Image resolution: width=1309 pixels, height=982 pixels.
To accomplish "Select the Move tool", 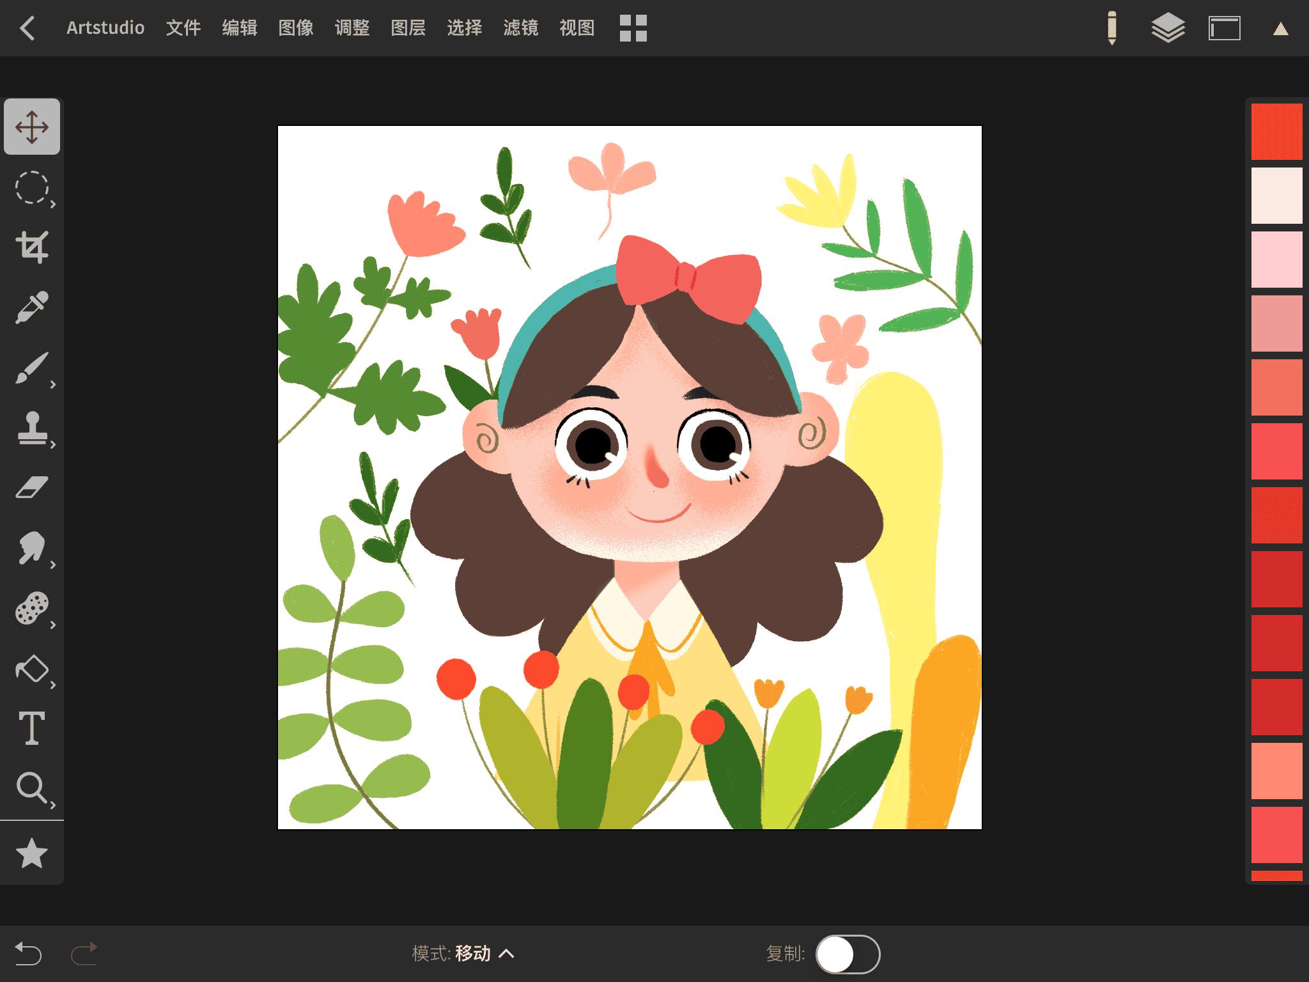I will (32, 127).
